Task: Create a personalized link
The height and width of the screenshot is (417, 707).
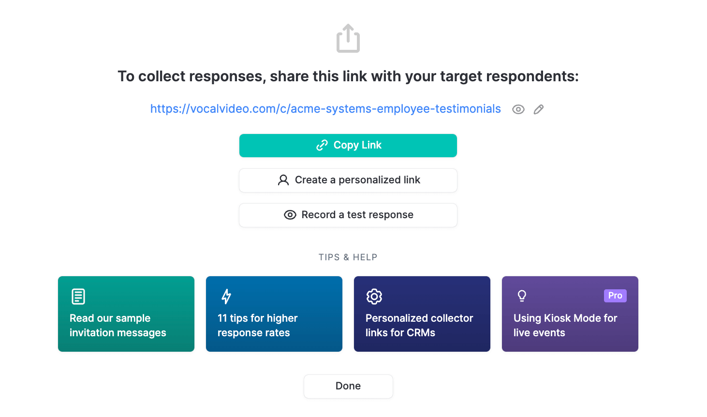Action: pyautogui.click(x=348, y=179)
